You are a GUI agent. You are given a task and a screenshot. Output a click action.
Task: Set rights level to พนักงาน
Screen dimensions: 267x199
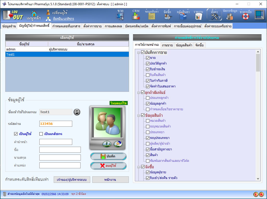(x=110, y=180)
